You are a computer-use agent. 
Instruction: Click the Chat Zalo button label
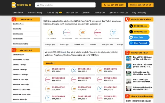[138, 37]
